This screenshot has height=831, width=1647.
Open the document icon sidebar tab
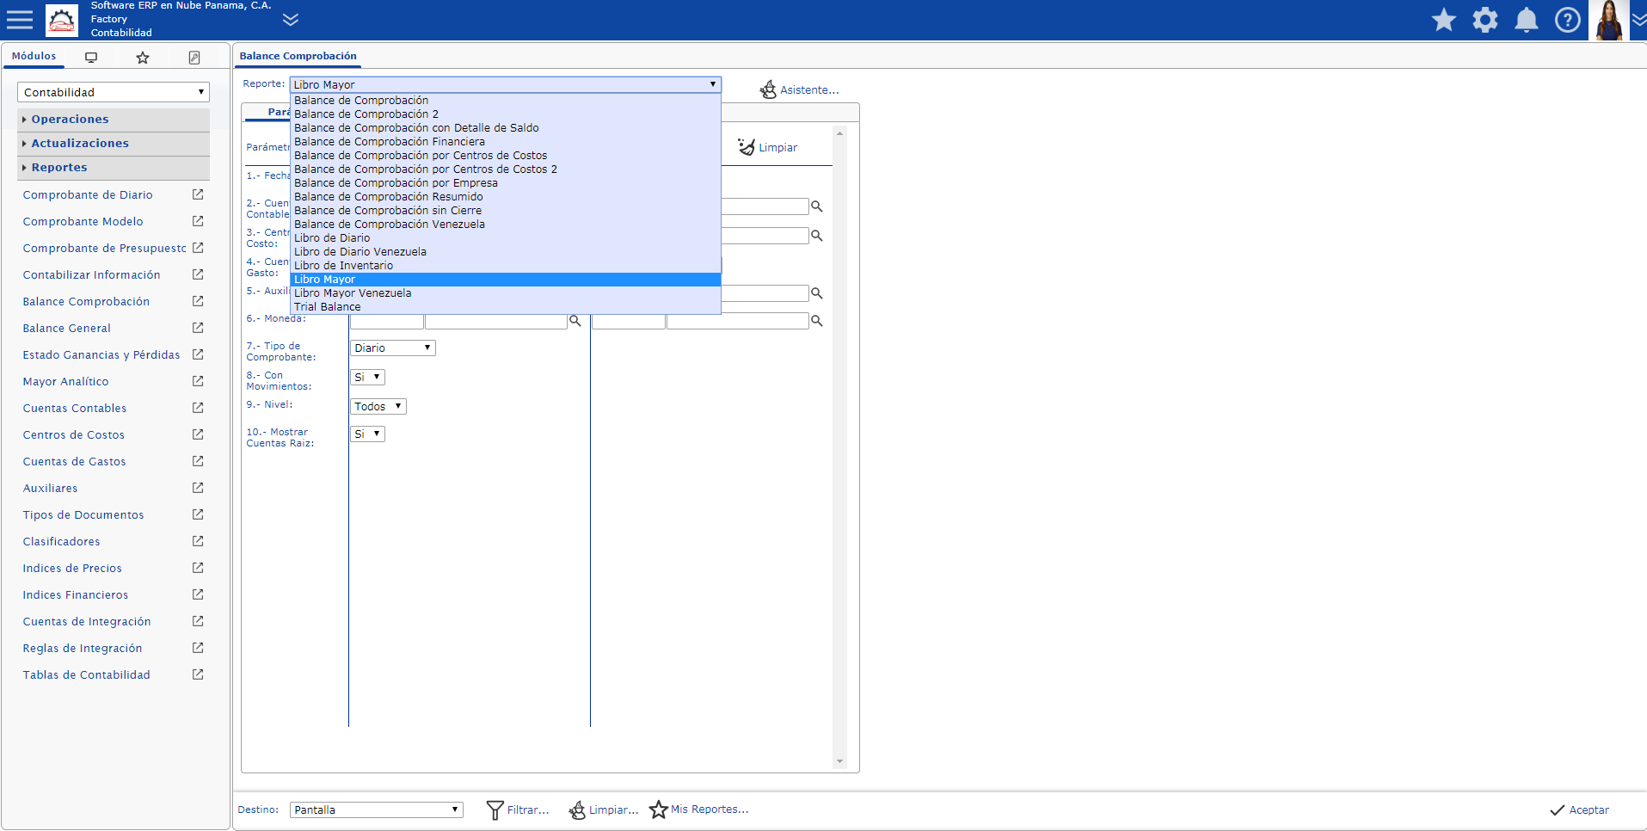(x=194, y=58)
